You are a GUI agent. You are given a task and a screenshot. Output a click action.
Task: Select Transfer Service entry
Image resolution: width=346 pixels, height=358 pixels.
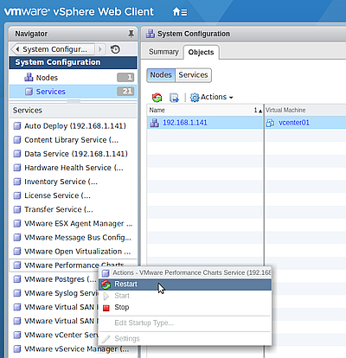tap(73, 209)
